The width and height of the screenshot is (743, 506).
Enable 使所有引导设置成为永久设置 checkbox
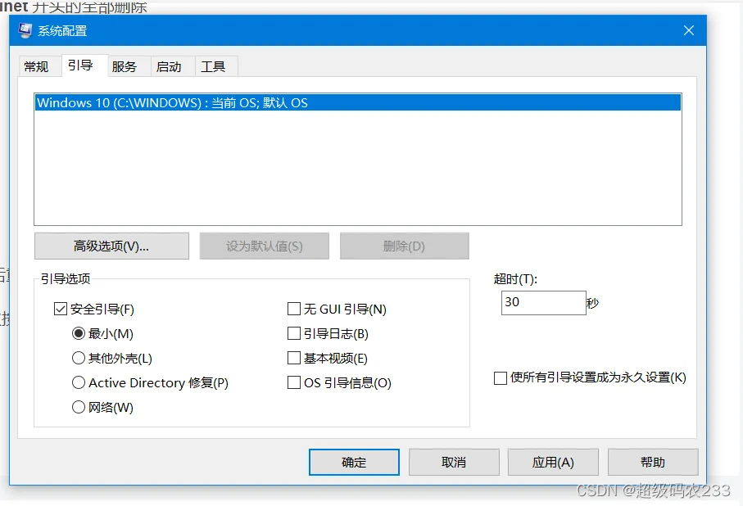tap(501, 378)
